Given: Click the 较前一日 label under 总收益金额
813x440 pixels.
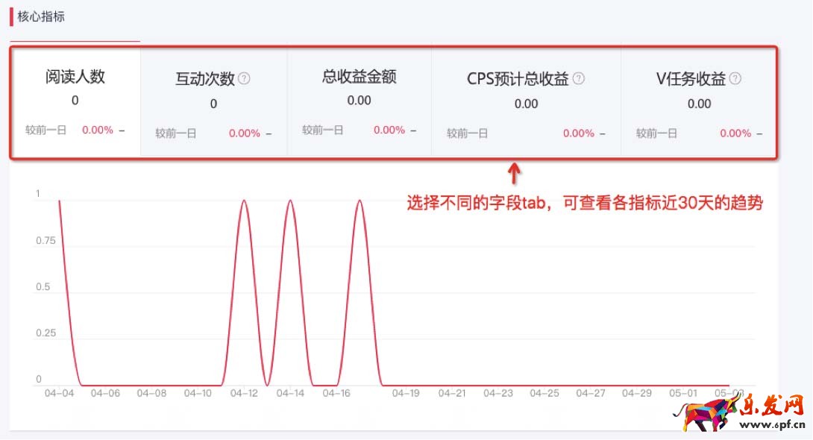Looking at the screenshot, I should pyautogui.click(x=323, y=130).
